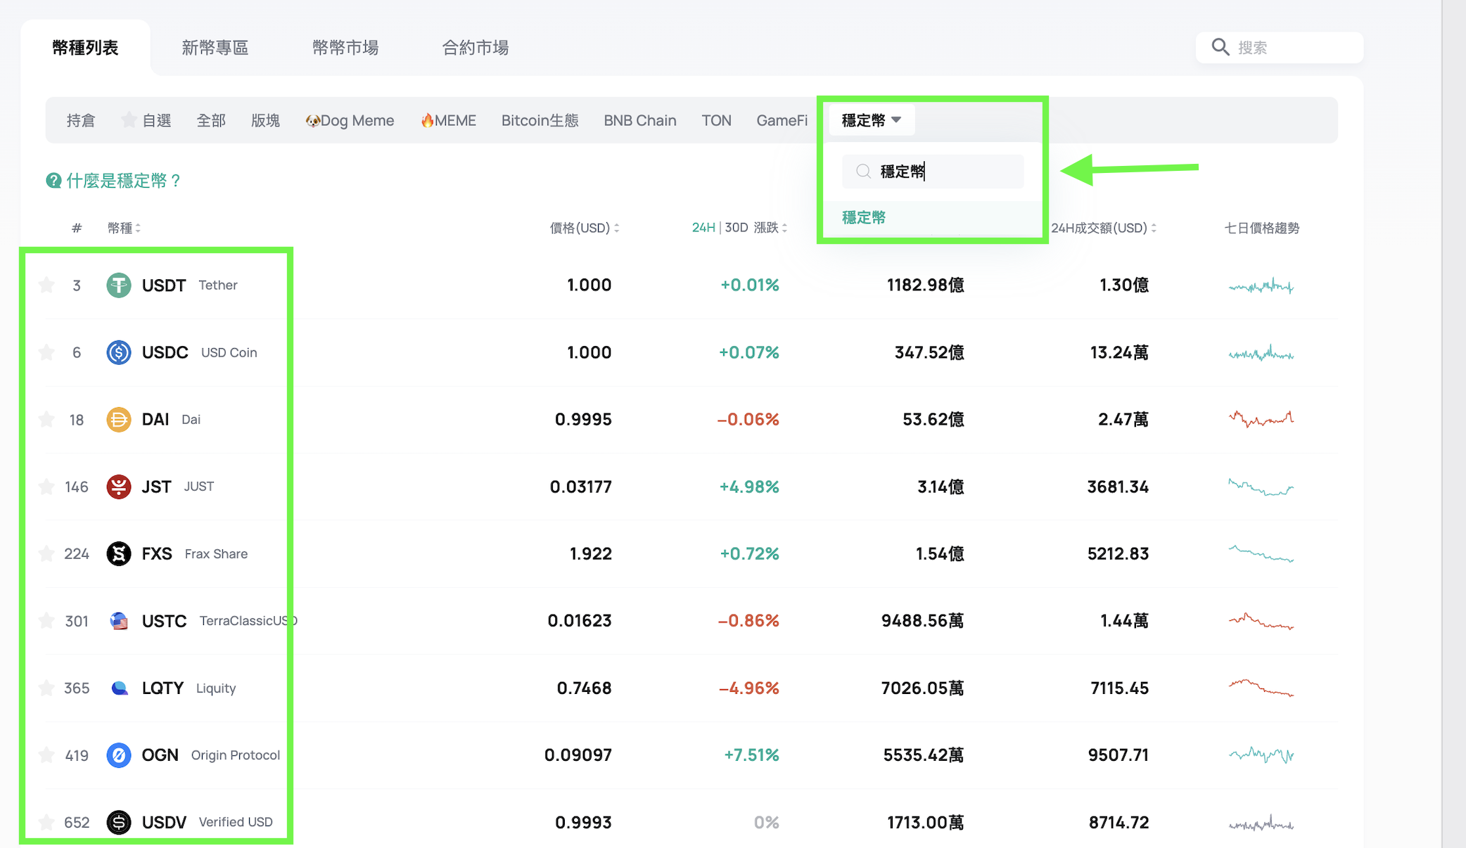Viewport: 1466px width, 848px height.
Task: Favorite OGN with its star
Action: pos(46,755)
